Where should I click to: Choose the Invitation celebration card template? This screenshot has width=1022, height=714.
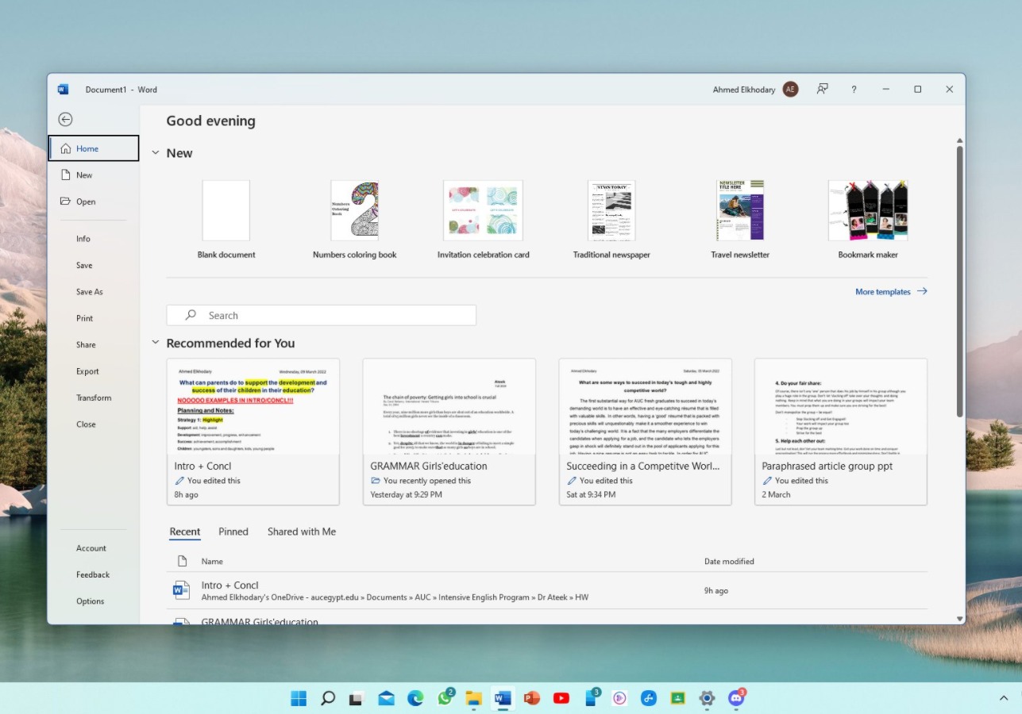(483, 220)
